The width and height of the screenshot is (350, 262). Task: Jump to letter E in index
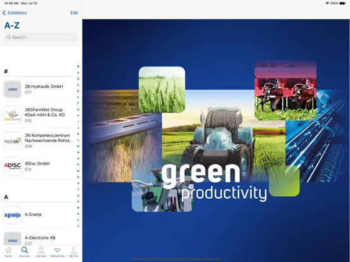[78, 97]
